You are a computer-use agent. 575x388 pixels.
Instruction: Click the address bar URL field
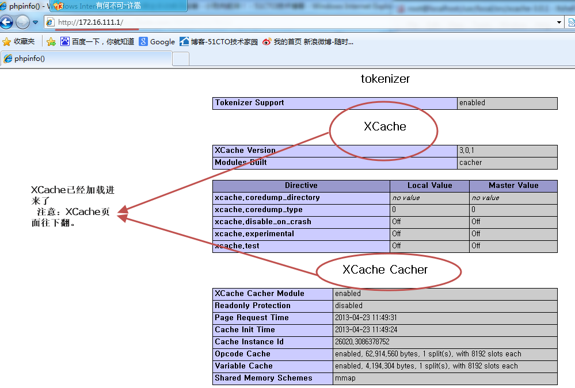point(288,22)
